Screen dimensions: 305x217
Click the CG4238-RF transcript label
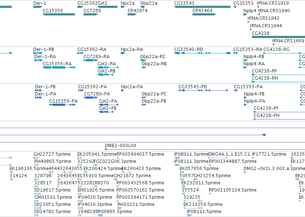coord(265,71)
